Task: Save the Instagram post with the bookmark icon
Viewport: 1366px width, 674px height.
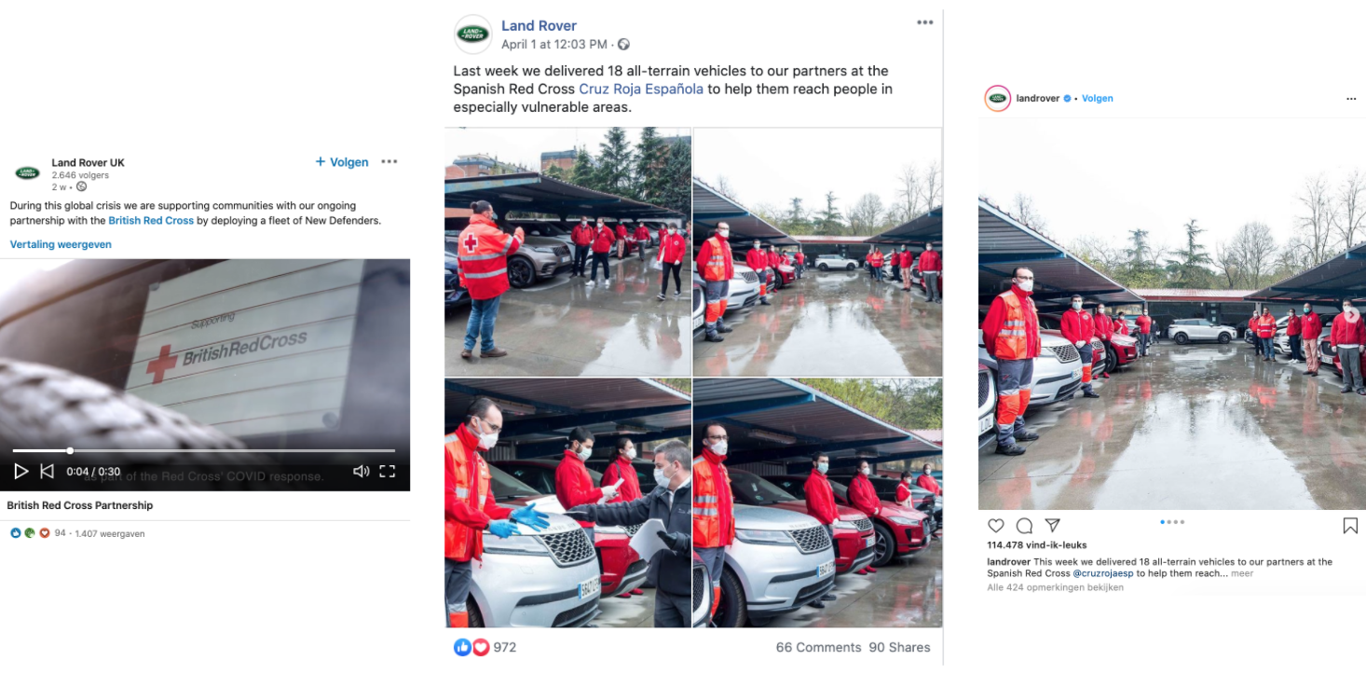Action: pyautogui.click(x=1350, y=526)
